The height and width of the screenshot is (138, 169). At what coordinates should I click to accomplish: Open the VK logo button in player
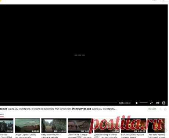click(164, 103)
